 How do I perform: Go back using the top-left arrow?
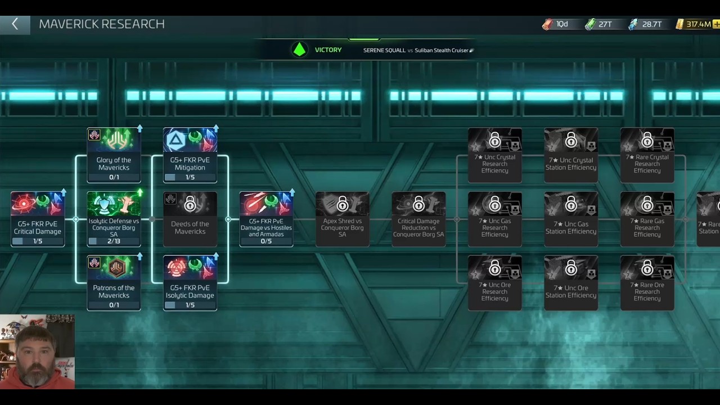point(15,24)
